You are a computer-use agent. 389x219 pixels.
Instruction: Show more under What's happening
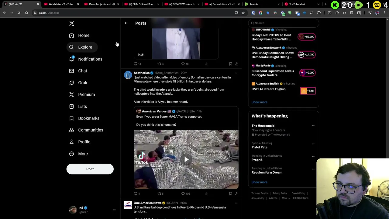click(260, 182)
